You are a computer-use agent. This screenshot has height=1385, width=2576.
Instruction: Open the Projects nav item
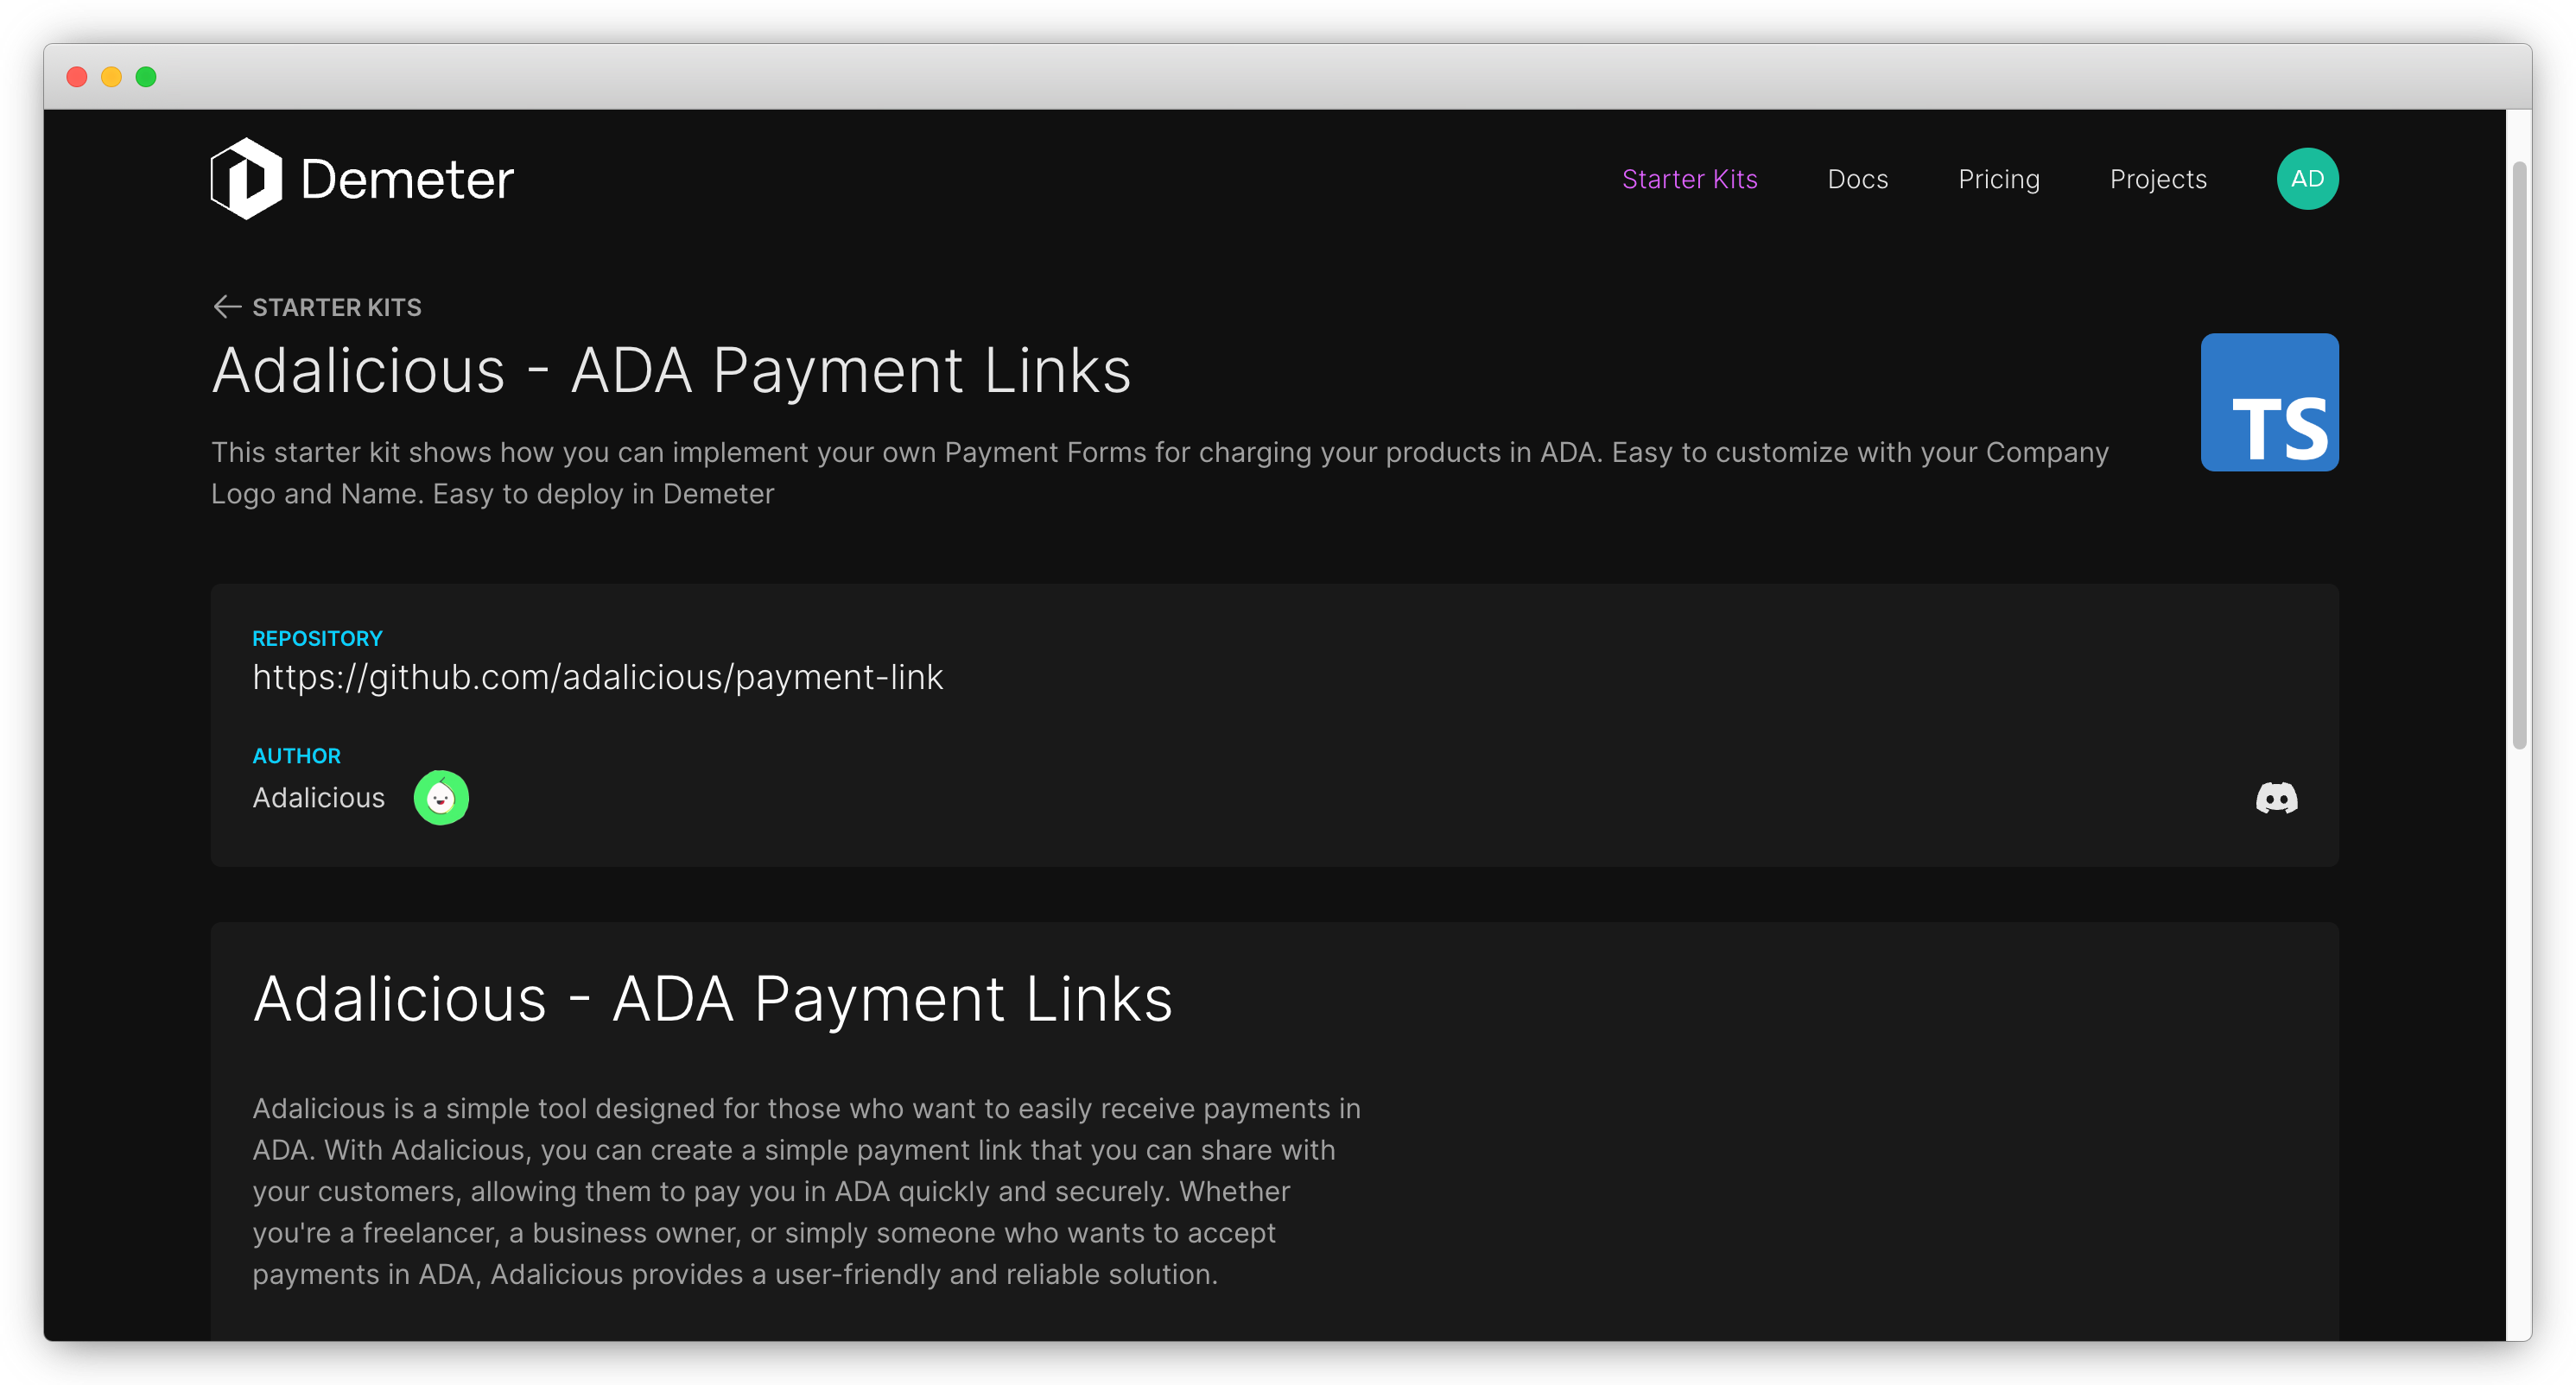(x=2157, y=179)
